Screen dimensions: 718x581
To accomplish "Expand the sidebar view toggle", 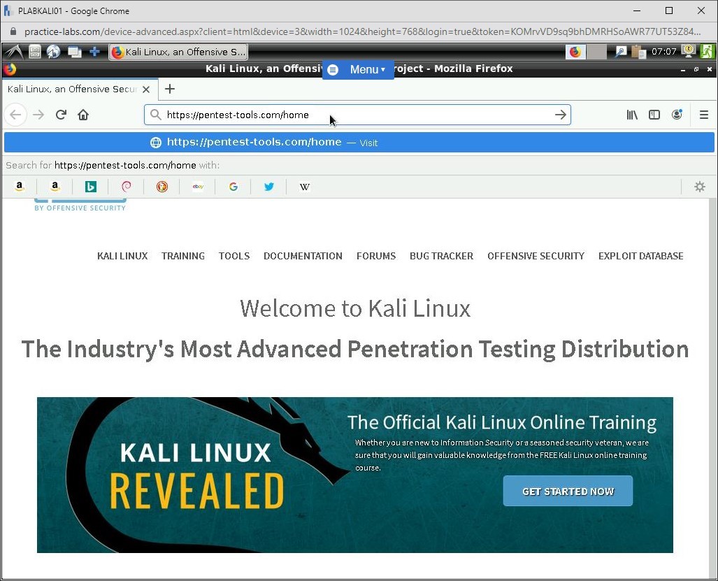I will [x=654, y=115].
